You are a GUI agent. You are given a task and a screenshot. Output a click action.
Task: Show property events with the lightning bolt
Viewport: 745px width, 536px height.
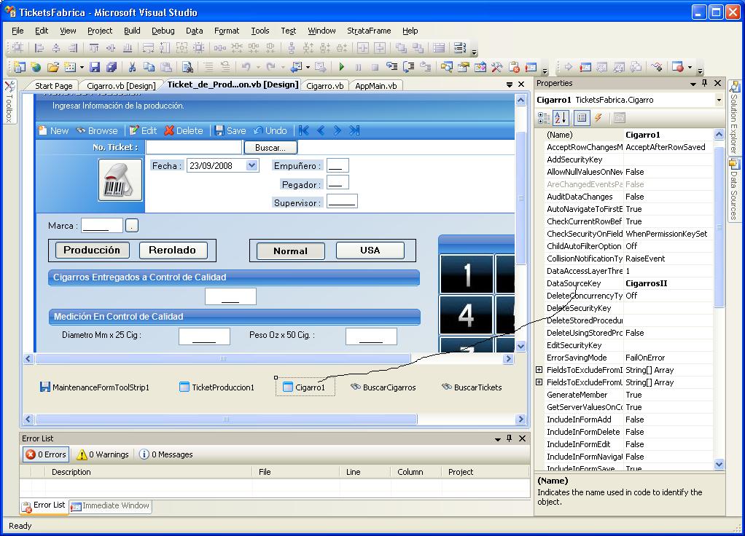pyautogui.click(x=598, y=118)
